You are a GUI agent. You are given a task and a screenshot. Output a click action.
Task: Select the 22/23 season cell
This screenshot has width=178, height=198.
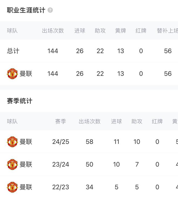(x=61, y=187)
